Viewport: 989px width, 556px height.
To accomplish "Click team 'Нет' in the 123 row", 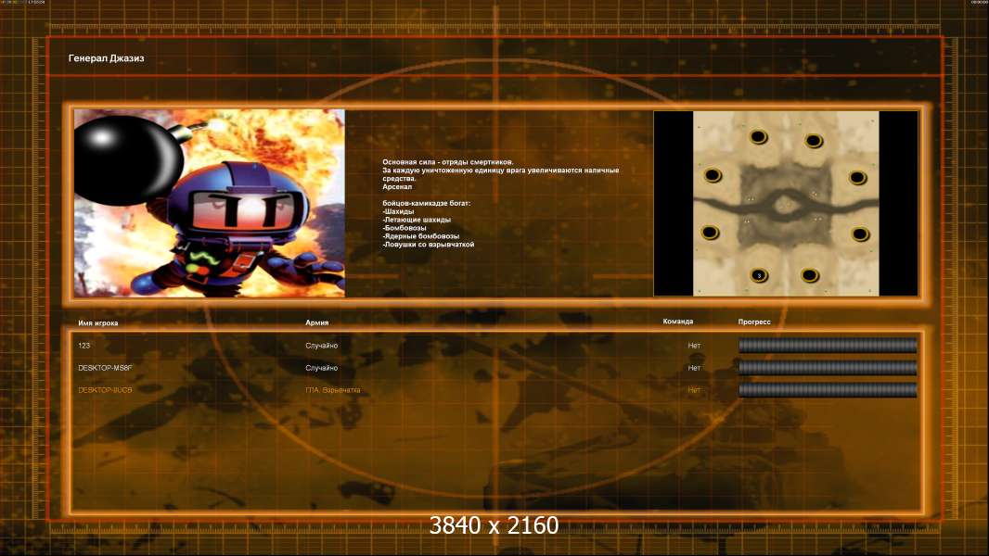I will pos(694,346).
